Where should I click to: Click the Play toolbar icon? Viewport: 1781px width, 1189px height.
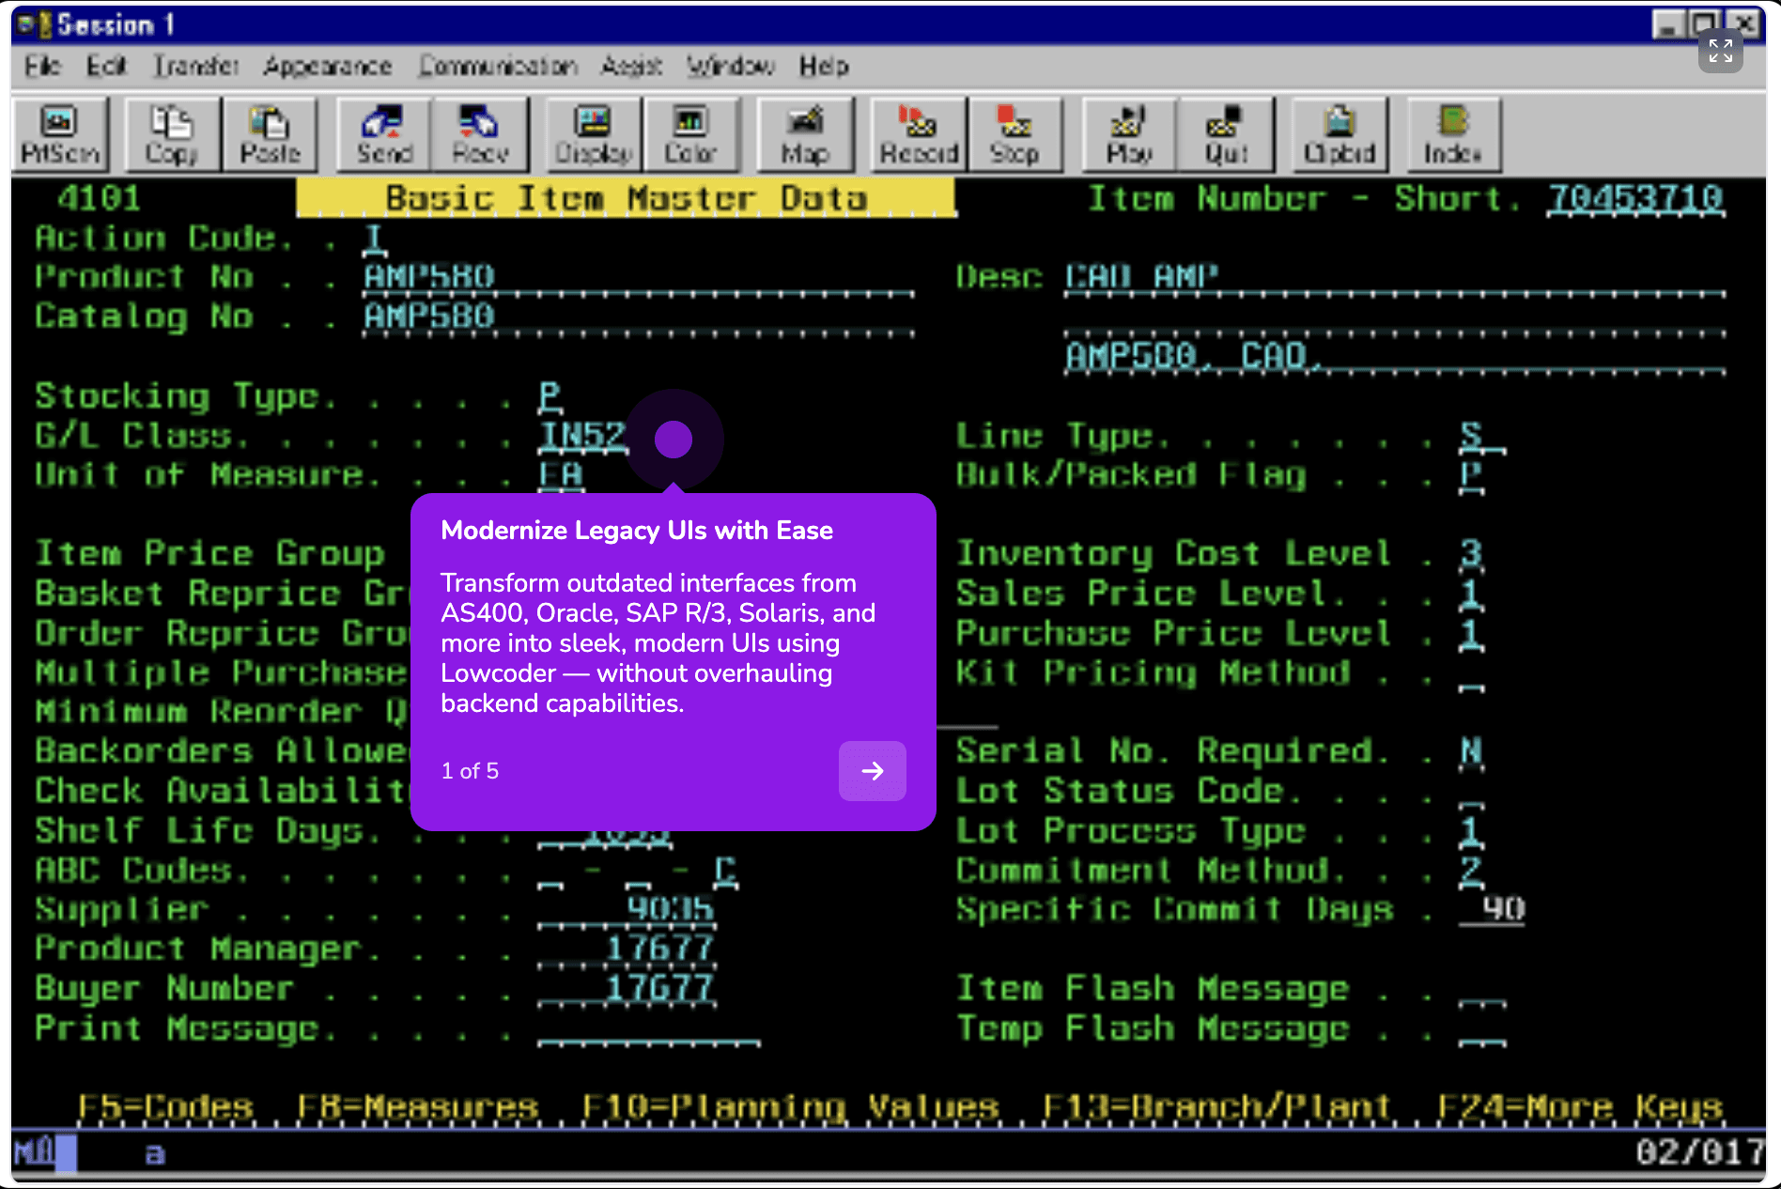click(x=1129, y=135)
